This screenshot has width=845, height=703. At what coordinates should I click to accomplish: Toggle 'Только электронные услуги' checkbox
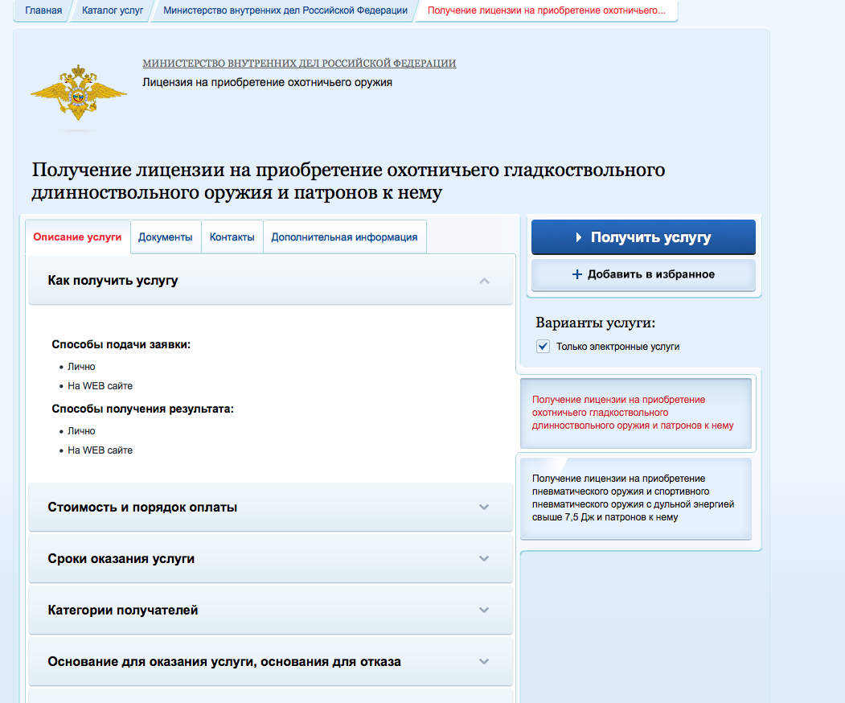click(543, 347)
